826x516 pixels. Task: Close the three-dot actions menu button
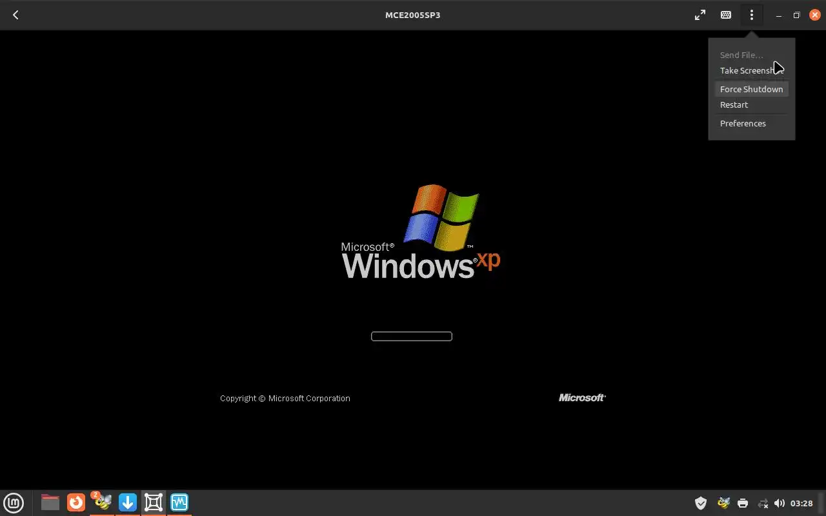pyautogui.click(x=752, y=15)
